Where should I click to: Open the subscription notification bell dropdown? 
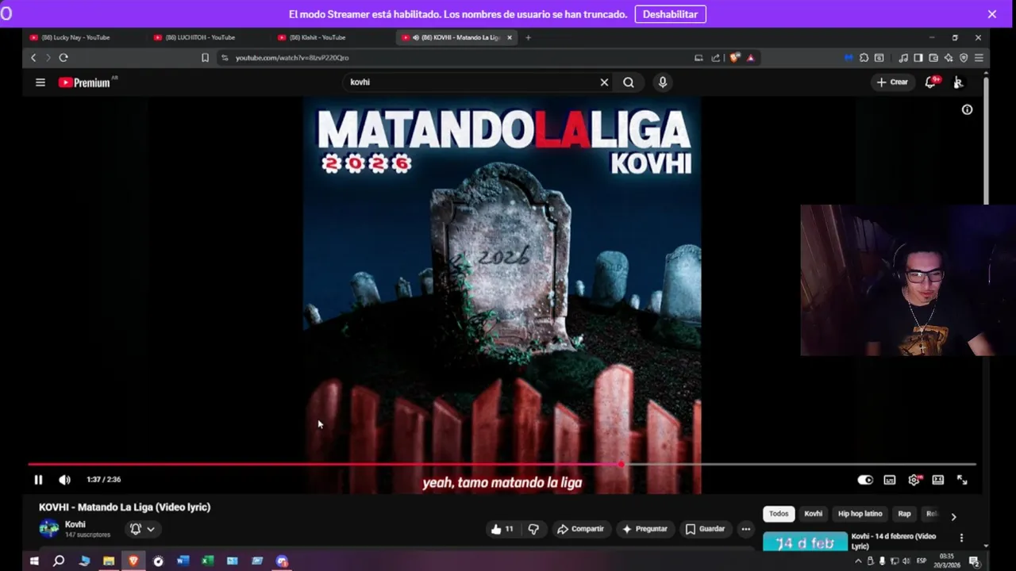pos(142,529)
